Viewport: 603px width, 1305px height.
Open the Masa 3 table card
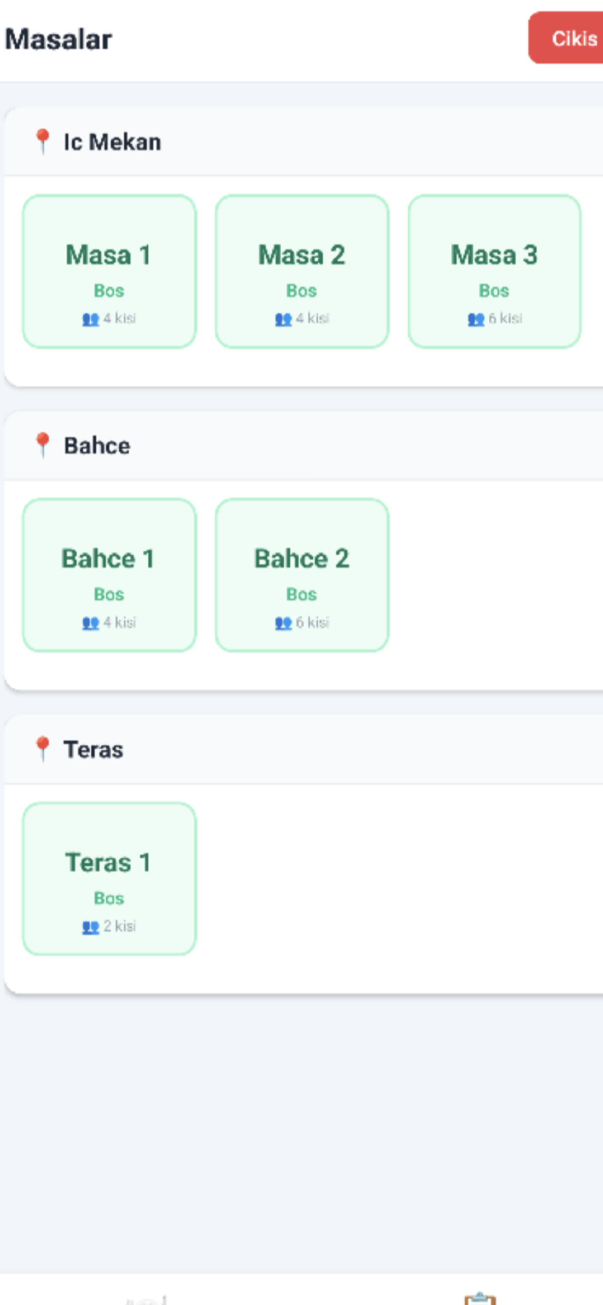pos(494,272)
